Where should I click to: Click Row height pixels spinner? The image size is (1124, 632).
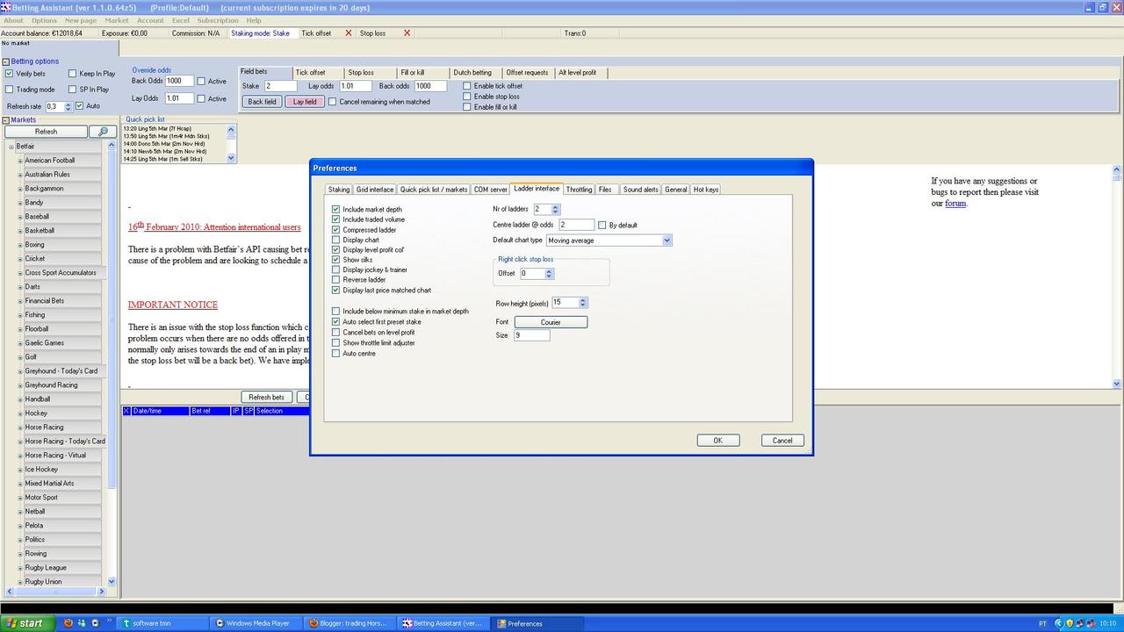582,303
